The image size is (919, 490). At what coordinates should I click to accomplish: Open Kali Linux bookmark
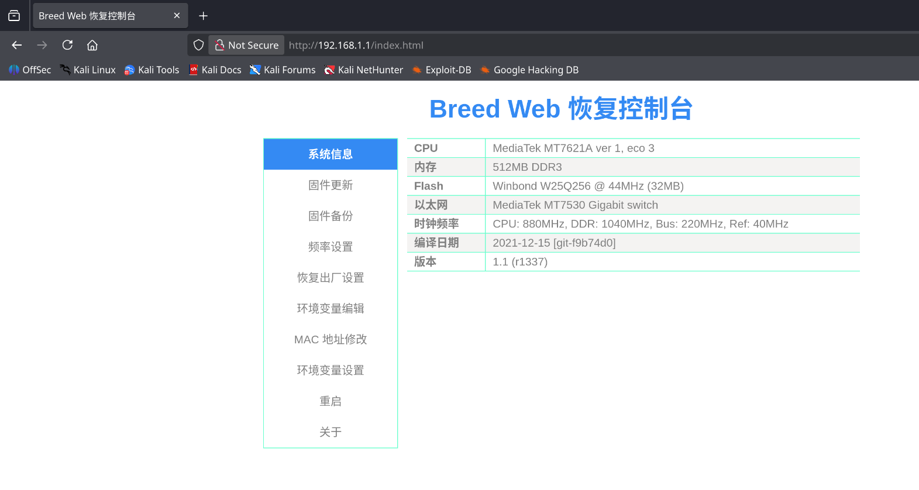coord(88,70)
